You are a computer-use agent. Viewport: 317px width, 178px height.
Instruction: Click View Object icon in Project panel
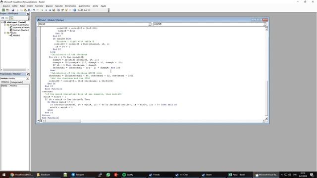click(x=6, y=18)
